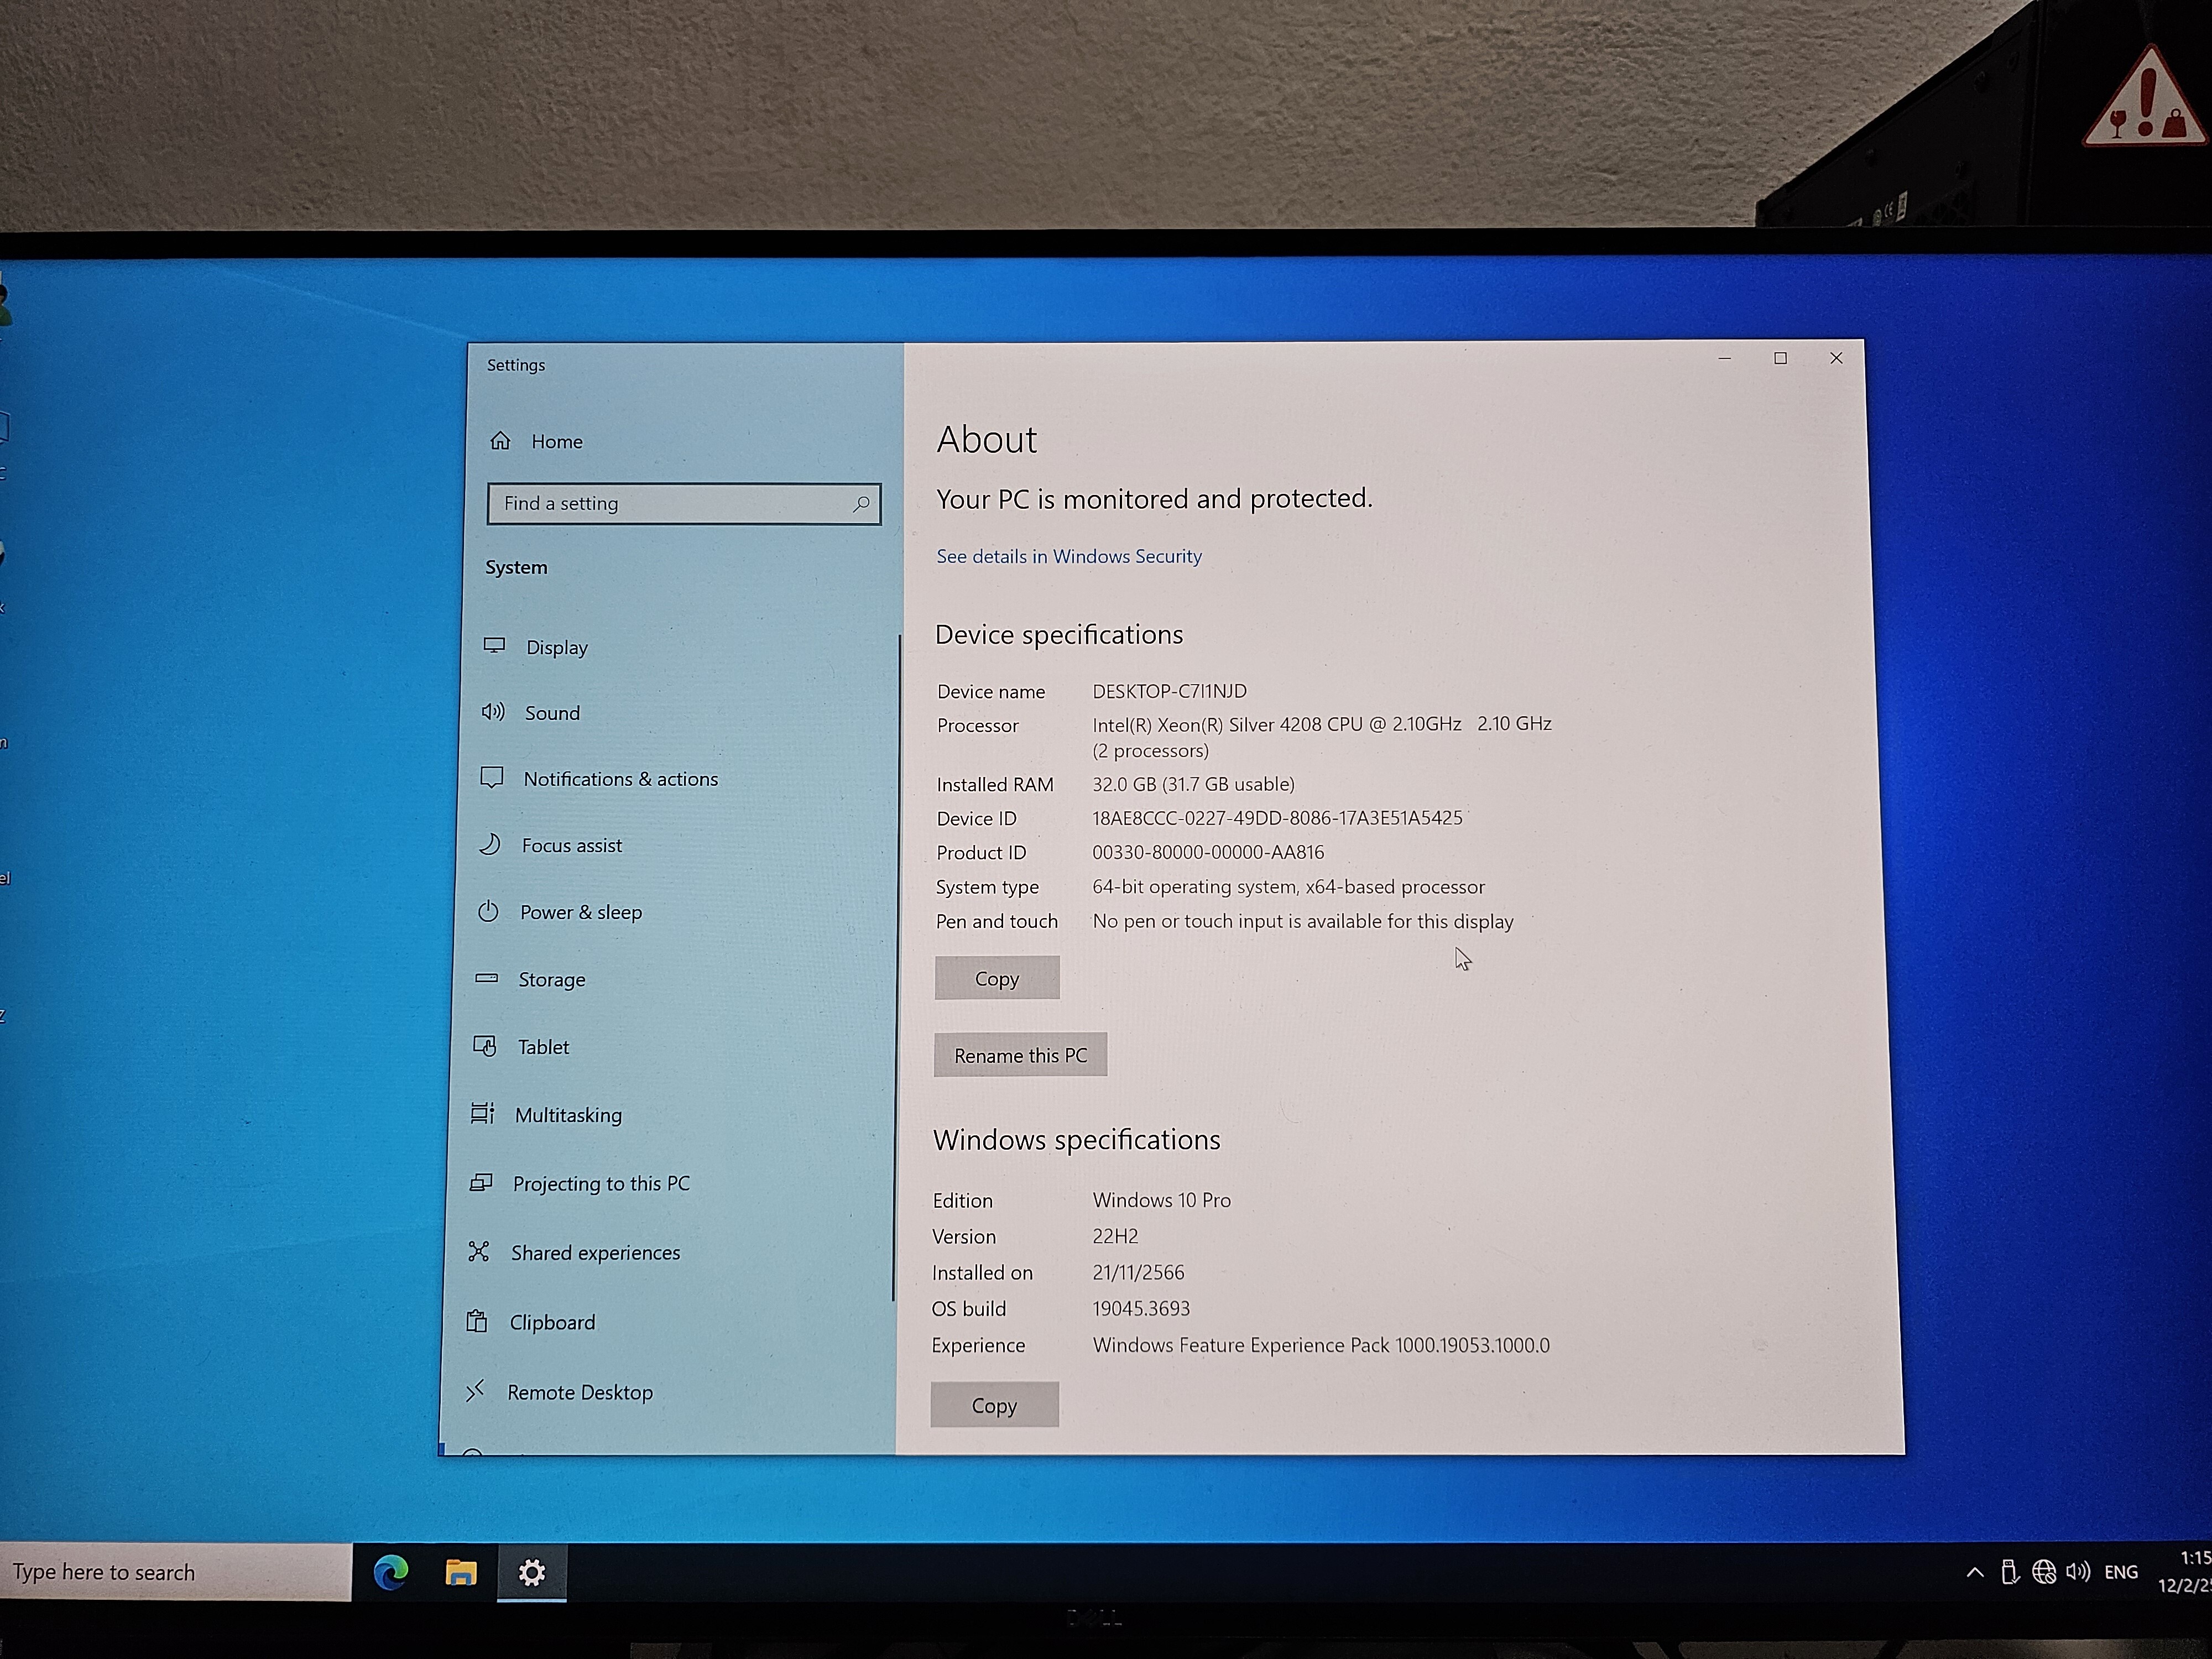Click the network globe tray icon
The width and height of the screenshot is (2212, 1659).
coord(2044,1573)
